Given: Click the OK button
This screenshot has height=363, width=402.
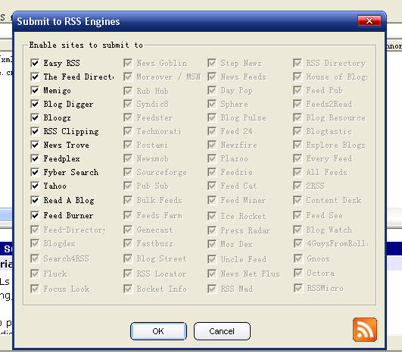Looking at the screenshot, I should pyautogui.click(x=158, y=331).
